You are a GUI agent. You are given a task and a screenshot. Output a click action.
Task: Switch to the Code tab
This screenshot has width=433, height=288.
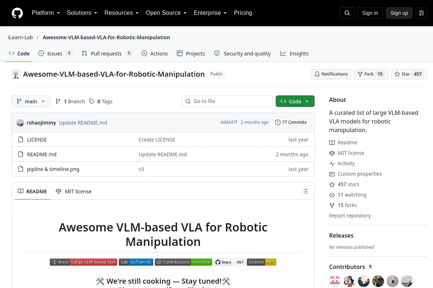pos(19,54)
